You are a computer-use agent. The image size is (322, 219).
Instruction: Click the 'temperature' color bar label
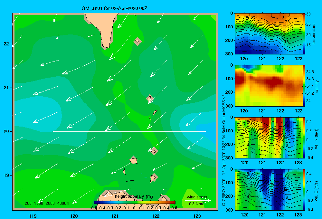pos(314,34)
